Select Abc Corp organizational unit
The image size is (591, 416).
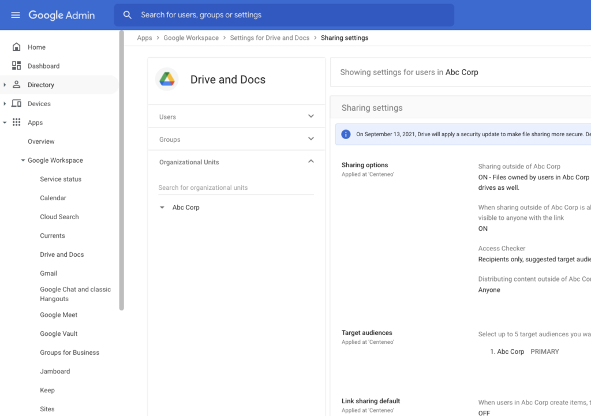[x=186, y=207]
